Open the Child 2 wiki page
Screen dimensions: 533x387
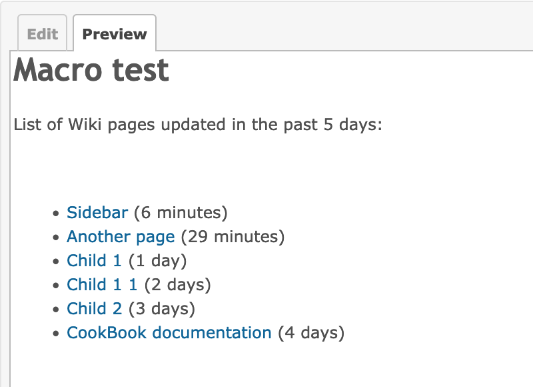coord(94,309)
